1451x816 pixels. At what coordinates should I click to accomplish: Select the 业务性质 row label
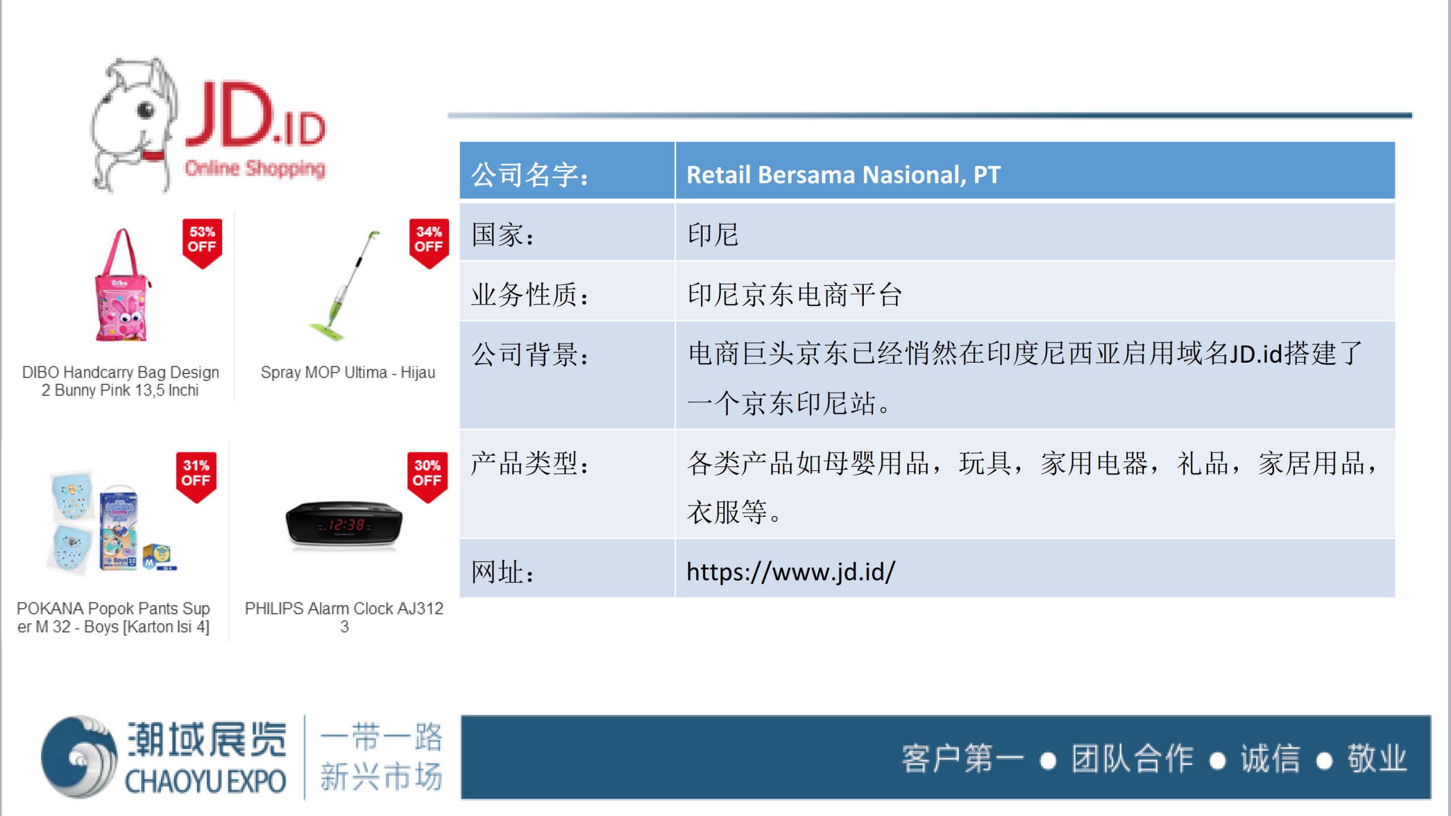coord(530,295)
